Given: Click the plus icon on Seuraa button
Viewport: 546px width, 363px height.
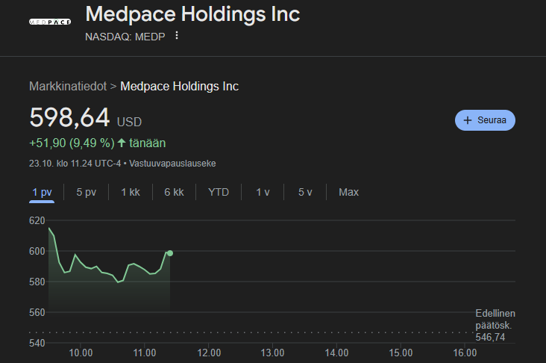Looking at the screenshot, I should click(468, 120).
